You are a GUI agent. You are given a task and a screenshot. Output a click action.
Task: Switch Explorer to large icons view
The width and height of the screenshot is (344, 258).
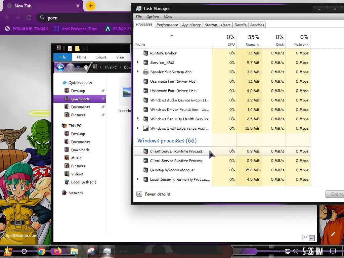(312, 238)
